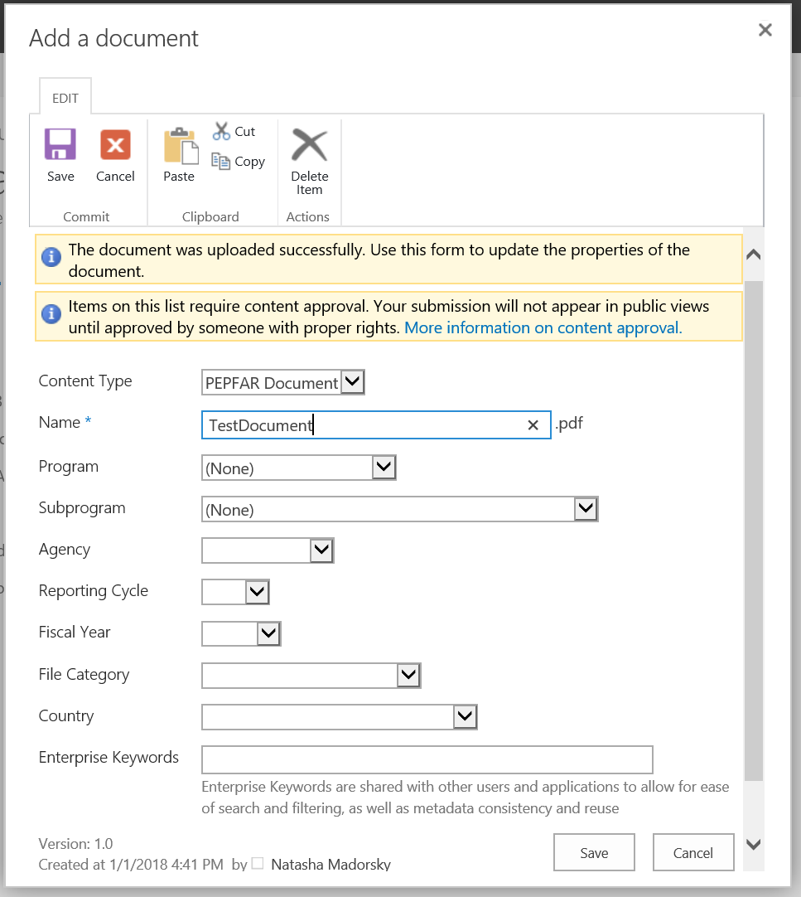This screenshot has width=801, height=897.
Task: Click the red Cancel ribbon icon
Action: pos(115,144)
